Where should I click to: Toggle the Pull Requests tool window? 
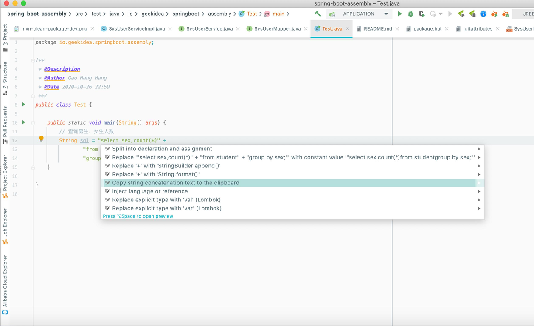(x=5, y=125)
